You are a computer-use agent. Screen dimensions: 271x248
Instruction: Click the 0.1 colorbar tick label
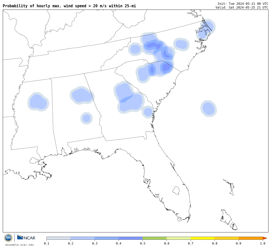47,243
